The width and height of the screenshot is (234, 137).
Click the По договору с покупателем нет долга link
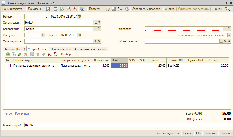201,35
